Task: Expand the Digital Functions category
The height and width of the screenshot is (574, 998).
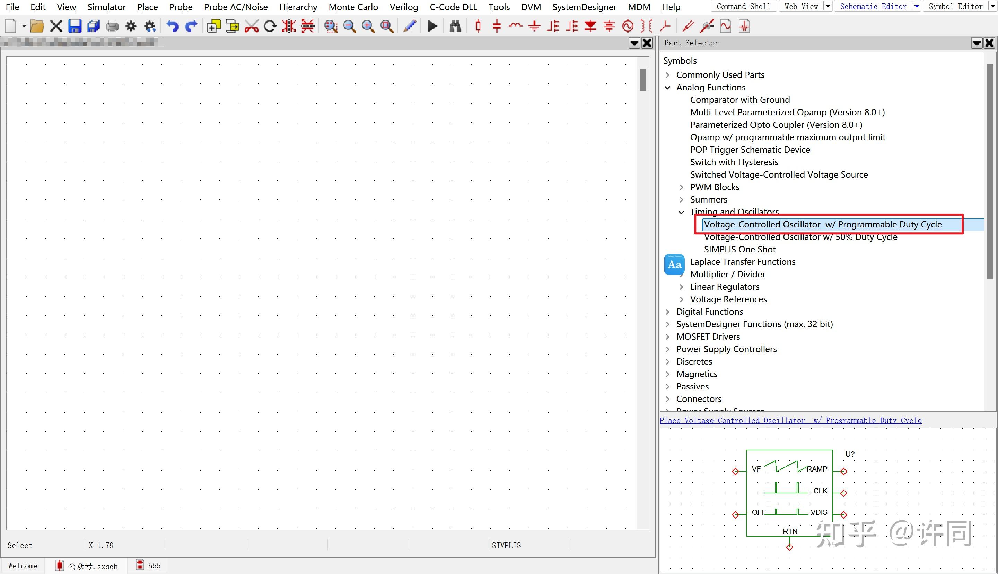Action: [x=668, y=312]
